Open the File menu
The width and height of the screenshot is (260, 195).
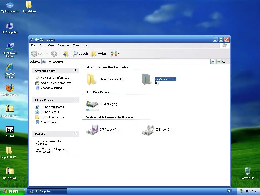point(33,45)
